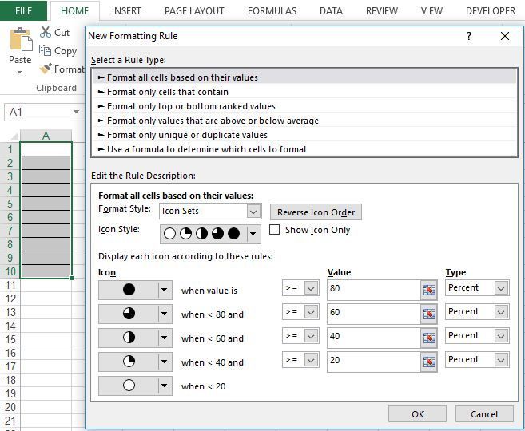This screenshot has height=431, width=525.
Task: Switch to the PAGE LAYOUT tab
Action: [194, 11]
